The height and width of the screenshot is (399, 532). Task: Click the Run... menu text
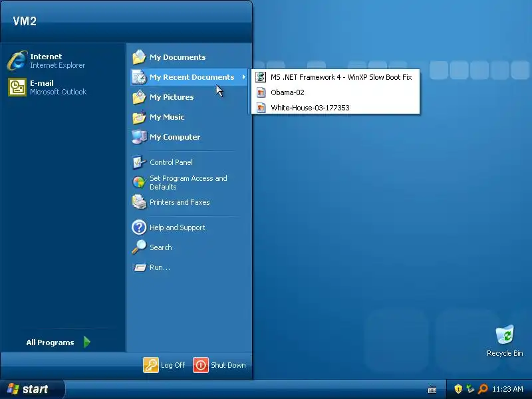pyautogui.click(x=160, y=267)
